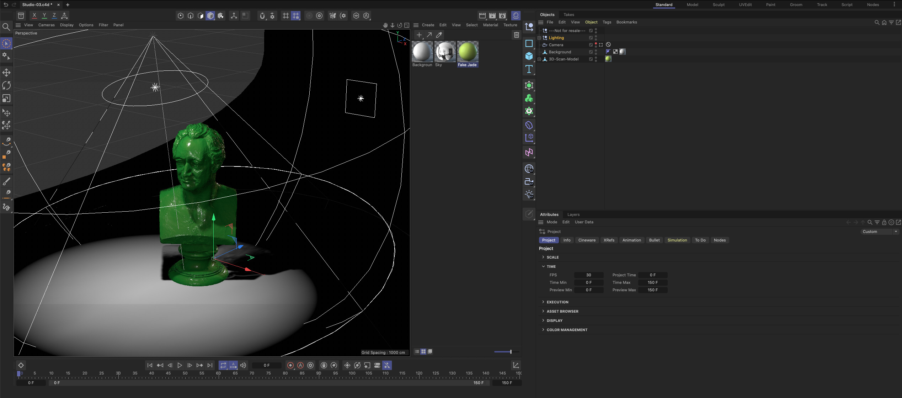Click the Workplane grid icon
Viewport: 902px width, 398px height.
[x=285, y=16]
